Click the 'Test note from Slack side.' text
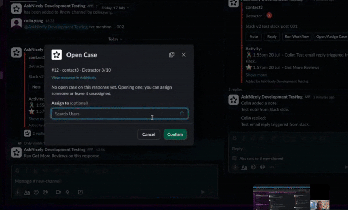The image size is (348, 210). [x=264, y=110]
